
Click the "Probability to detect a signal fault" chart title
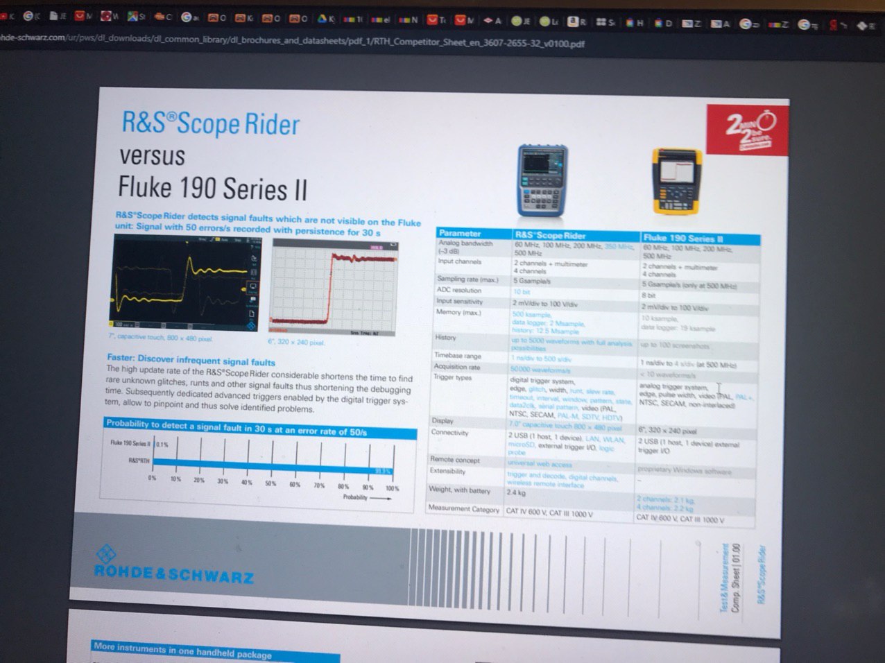click(x=237, y=427)
